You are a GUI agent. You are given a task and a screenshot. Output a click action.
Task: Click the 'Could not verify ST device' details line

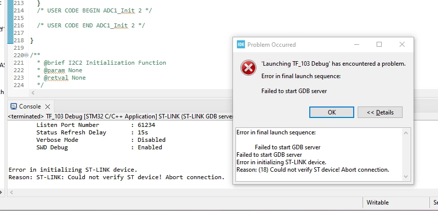(x=313, y=170)
